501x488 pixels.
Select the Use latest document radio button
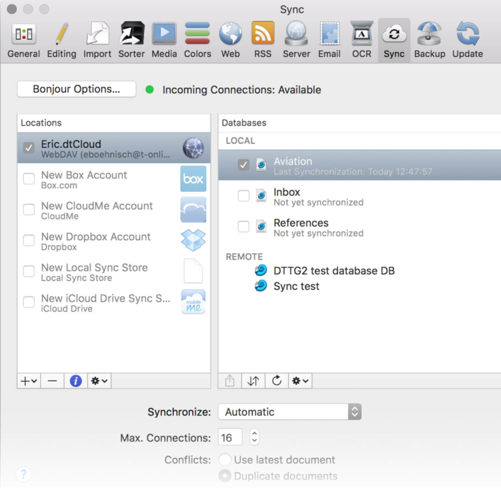[225, 459]
